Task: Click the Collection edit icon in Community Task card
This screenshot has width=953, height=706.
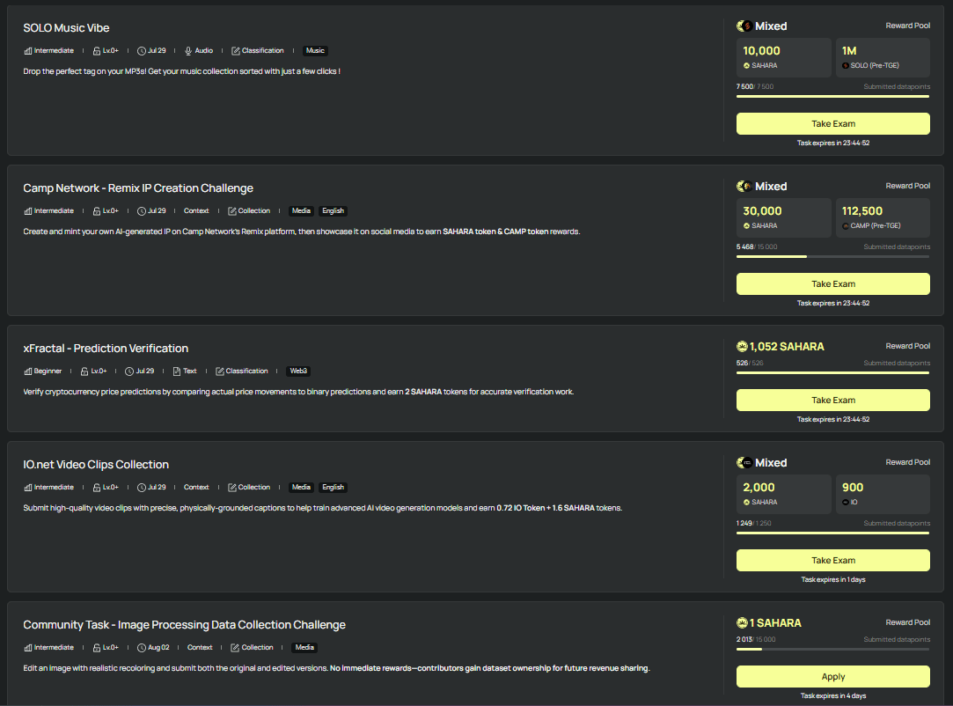Action: [x=235, y=648]
